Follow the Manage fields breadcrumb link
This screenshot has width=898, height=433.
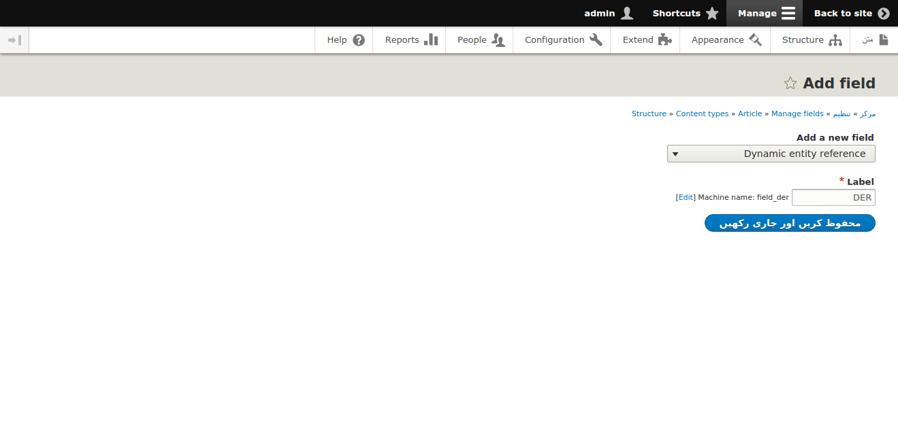tap(797, 114)
